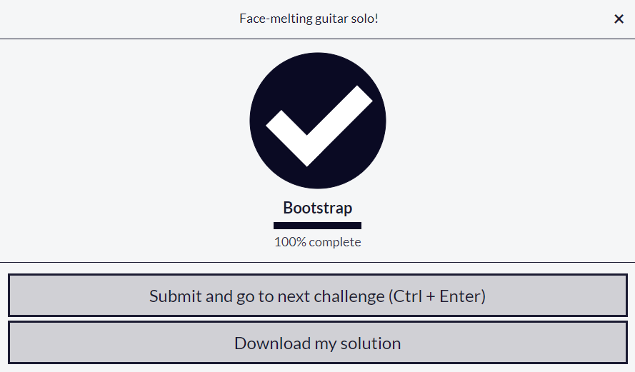Screen dimensions: 635x372
Task: Dismiss the modal using the X
Action: (x=619, y=19)
